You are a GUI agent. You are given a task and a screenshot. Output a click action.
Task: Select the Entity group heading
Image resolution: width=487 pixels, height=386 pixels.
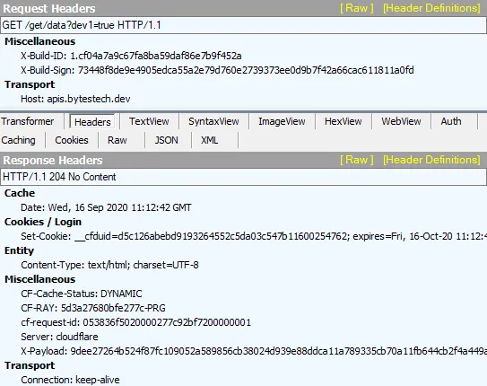[x=19, y=250]
